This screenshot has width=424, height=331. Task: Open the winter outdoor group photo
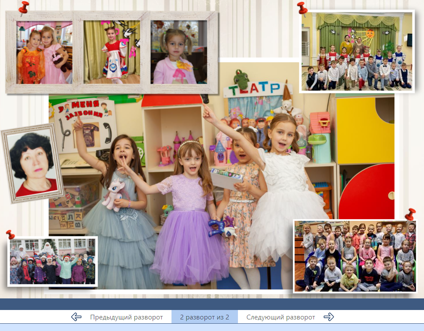pyautogui.click(x=52, y=262)
